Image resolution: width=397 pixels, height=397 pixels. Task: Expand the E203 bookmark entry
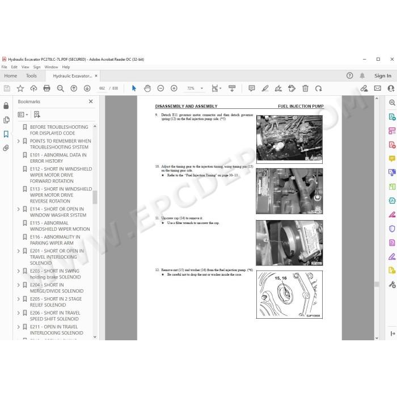(19, 271)
